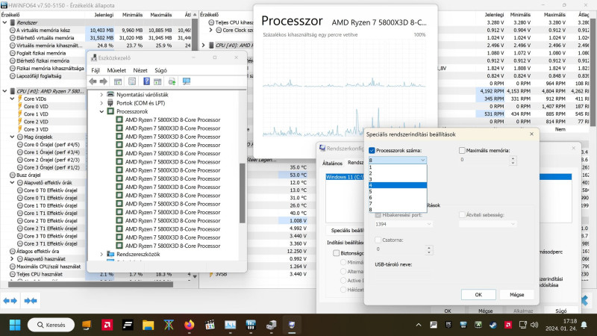Select Core 0 VID sensor row
Screen dimensions: 597x336
pos(36,106)
